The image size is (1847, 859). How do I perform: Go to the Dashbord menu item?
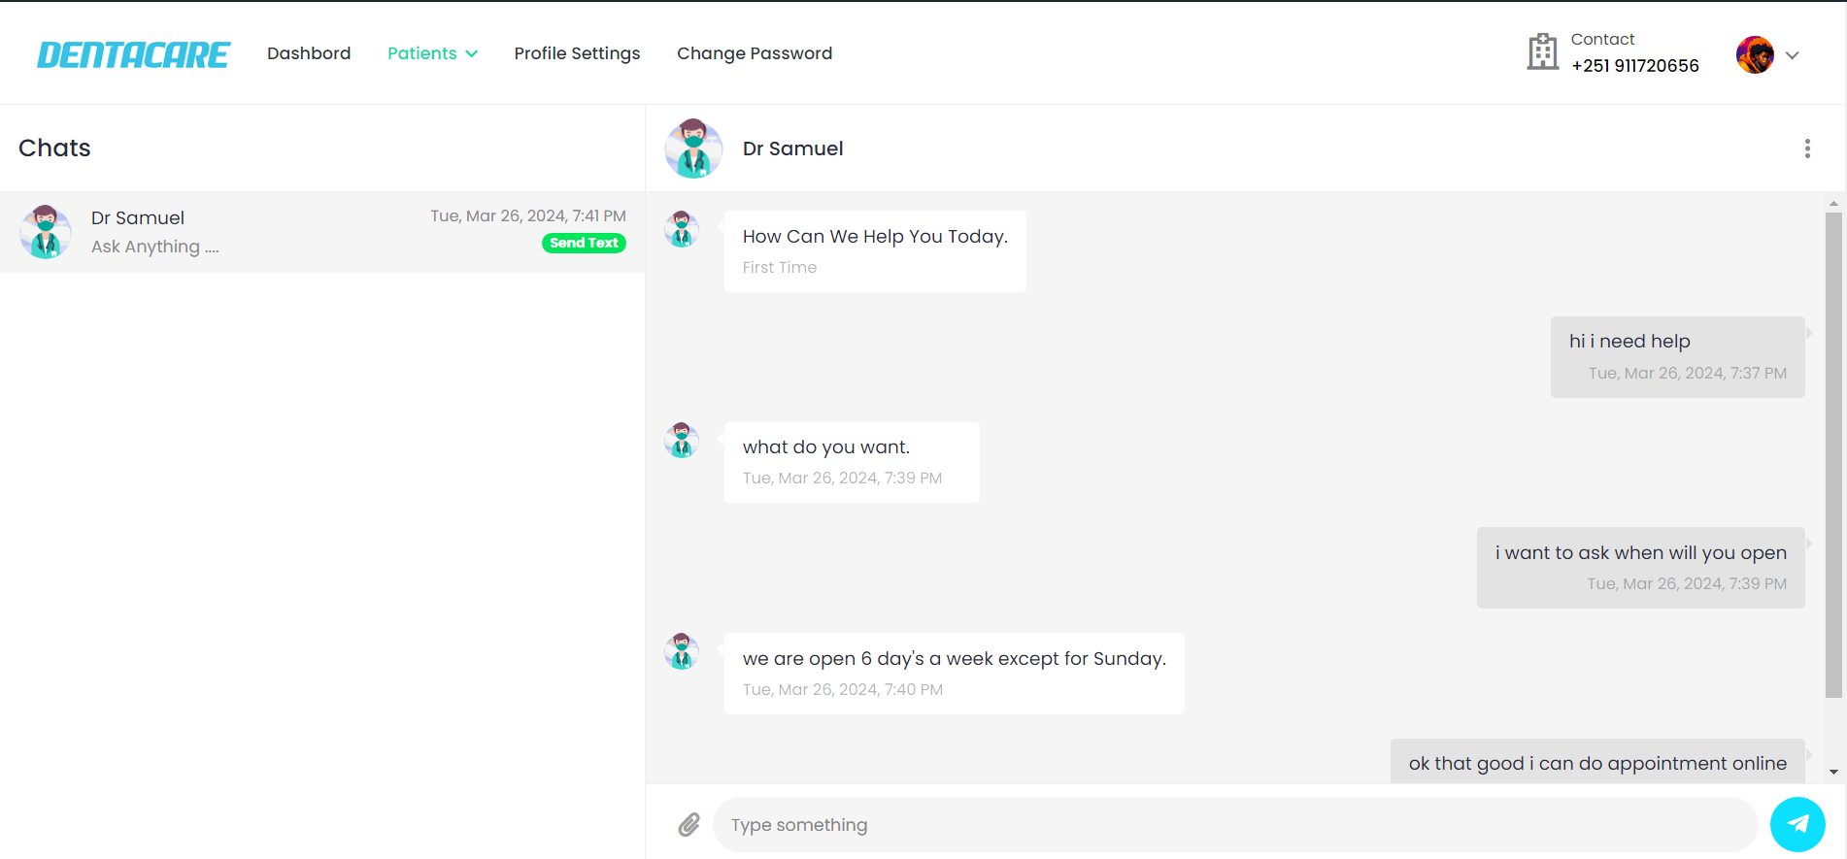(309, 53)
